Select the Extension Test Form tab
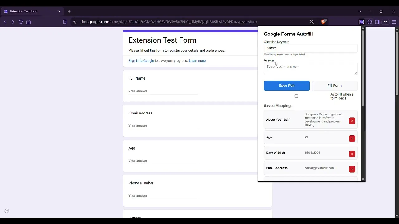The image size is (399, 224). (x=32, y=11)
